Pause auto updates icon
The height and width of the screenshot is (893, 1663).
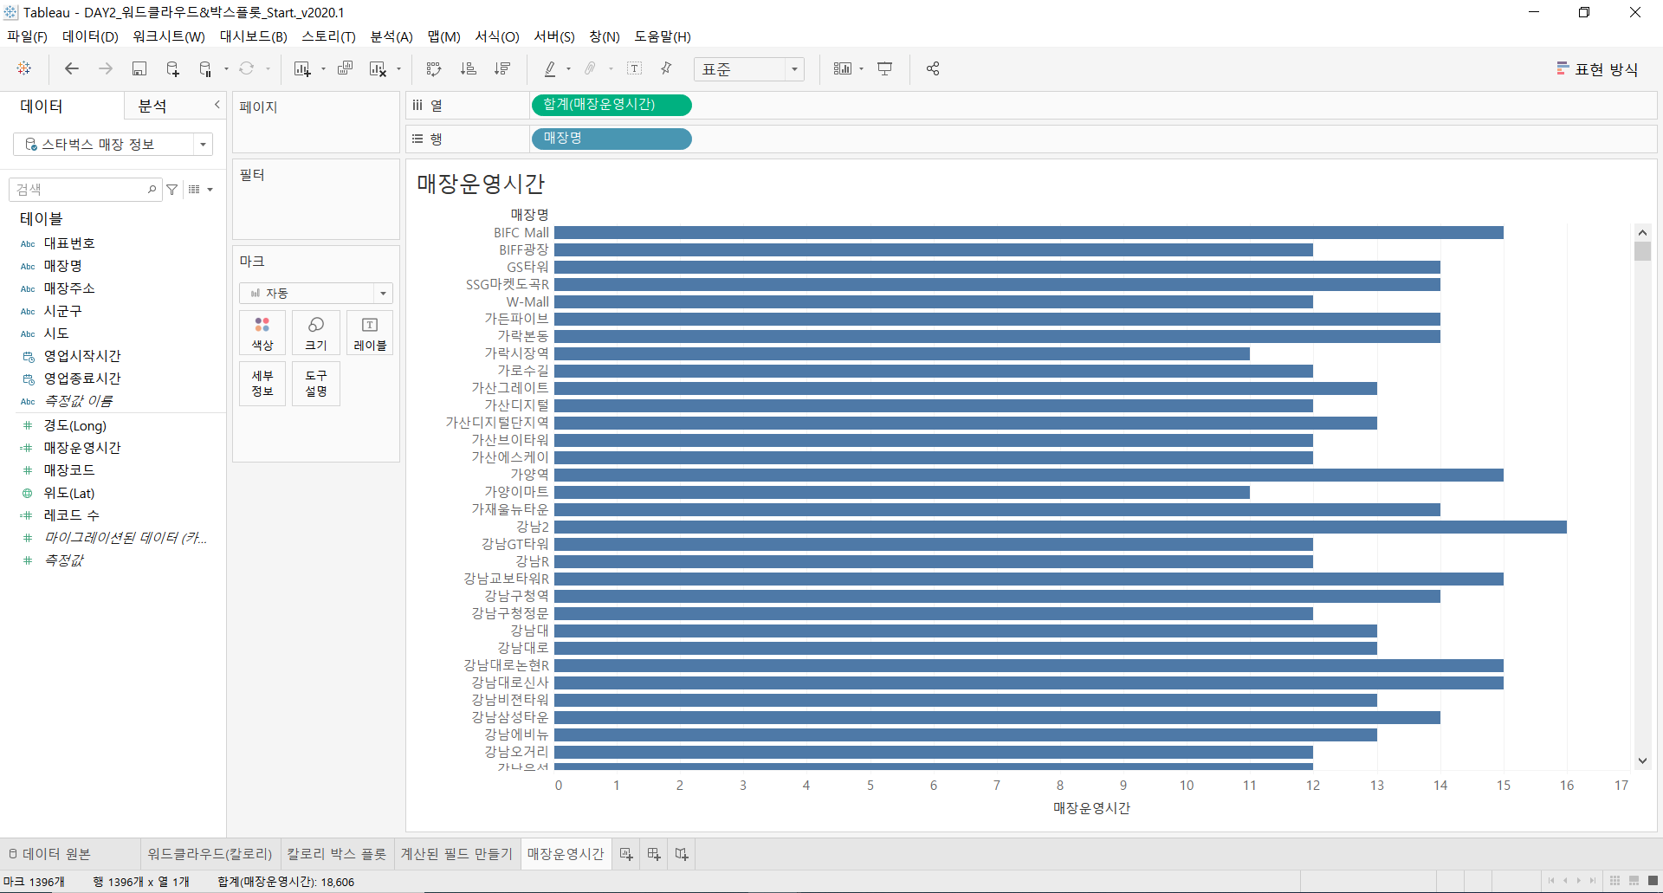pyautogui.click(x=205, y=68)
